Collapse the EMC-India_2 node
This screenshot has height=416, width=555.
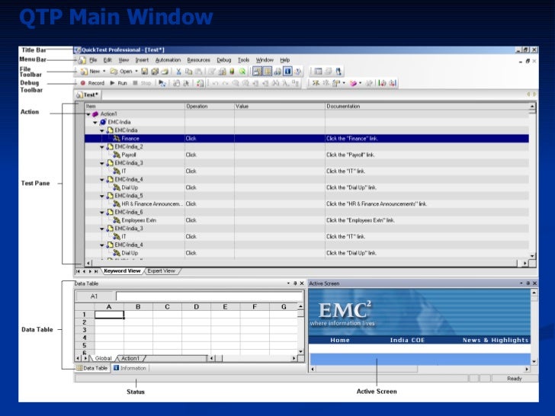coord(102,147)
